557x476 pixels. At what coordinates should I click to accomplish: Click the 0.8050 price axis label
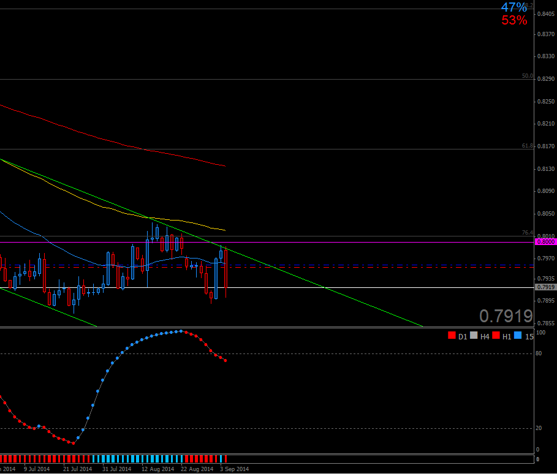click(546, 213)
